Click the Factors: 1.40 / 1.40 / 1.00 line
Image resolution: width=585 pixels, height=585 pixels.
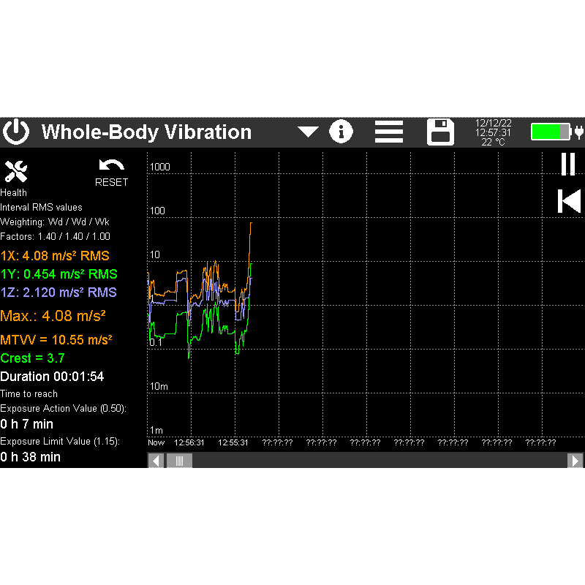pyautogui.click(x=56, y=236)
